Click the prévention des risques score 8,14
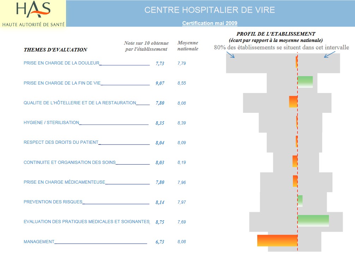This screenshot has width=355, height=258. pyautogui.click(x=160, y=202)
